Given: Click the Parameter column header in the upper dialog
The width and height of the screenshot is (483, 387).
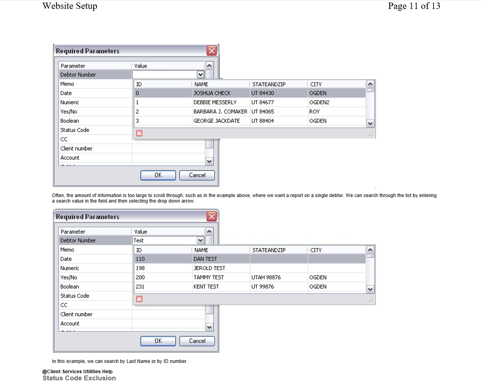Looking at the screenshot, I should 95,66.
